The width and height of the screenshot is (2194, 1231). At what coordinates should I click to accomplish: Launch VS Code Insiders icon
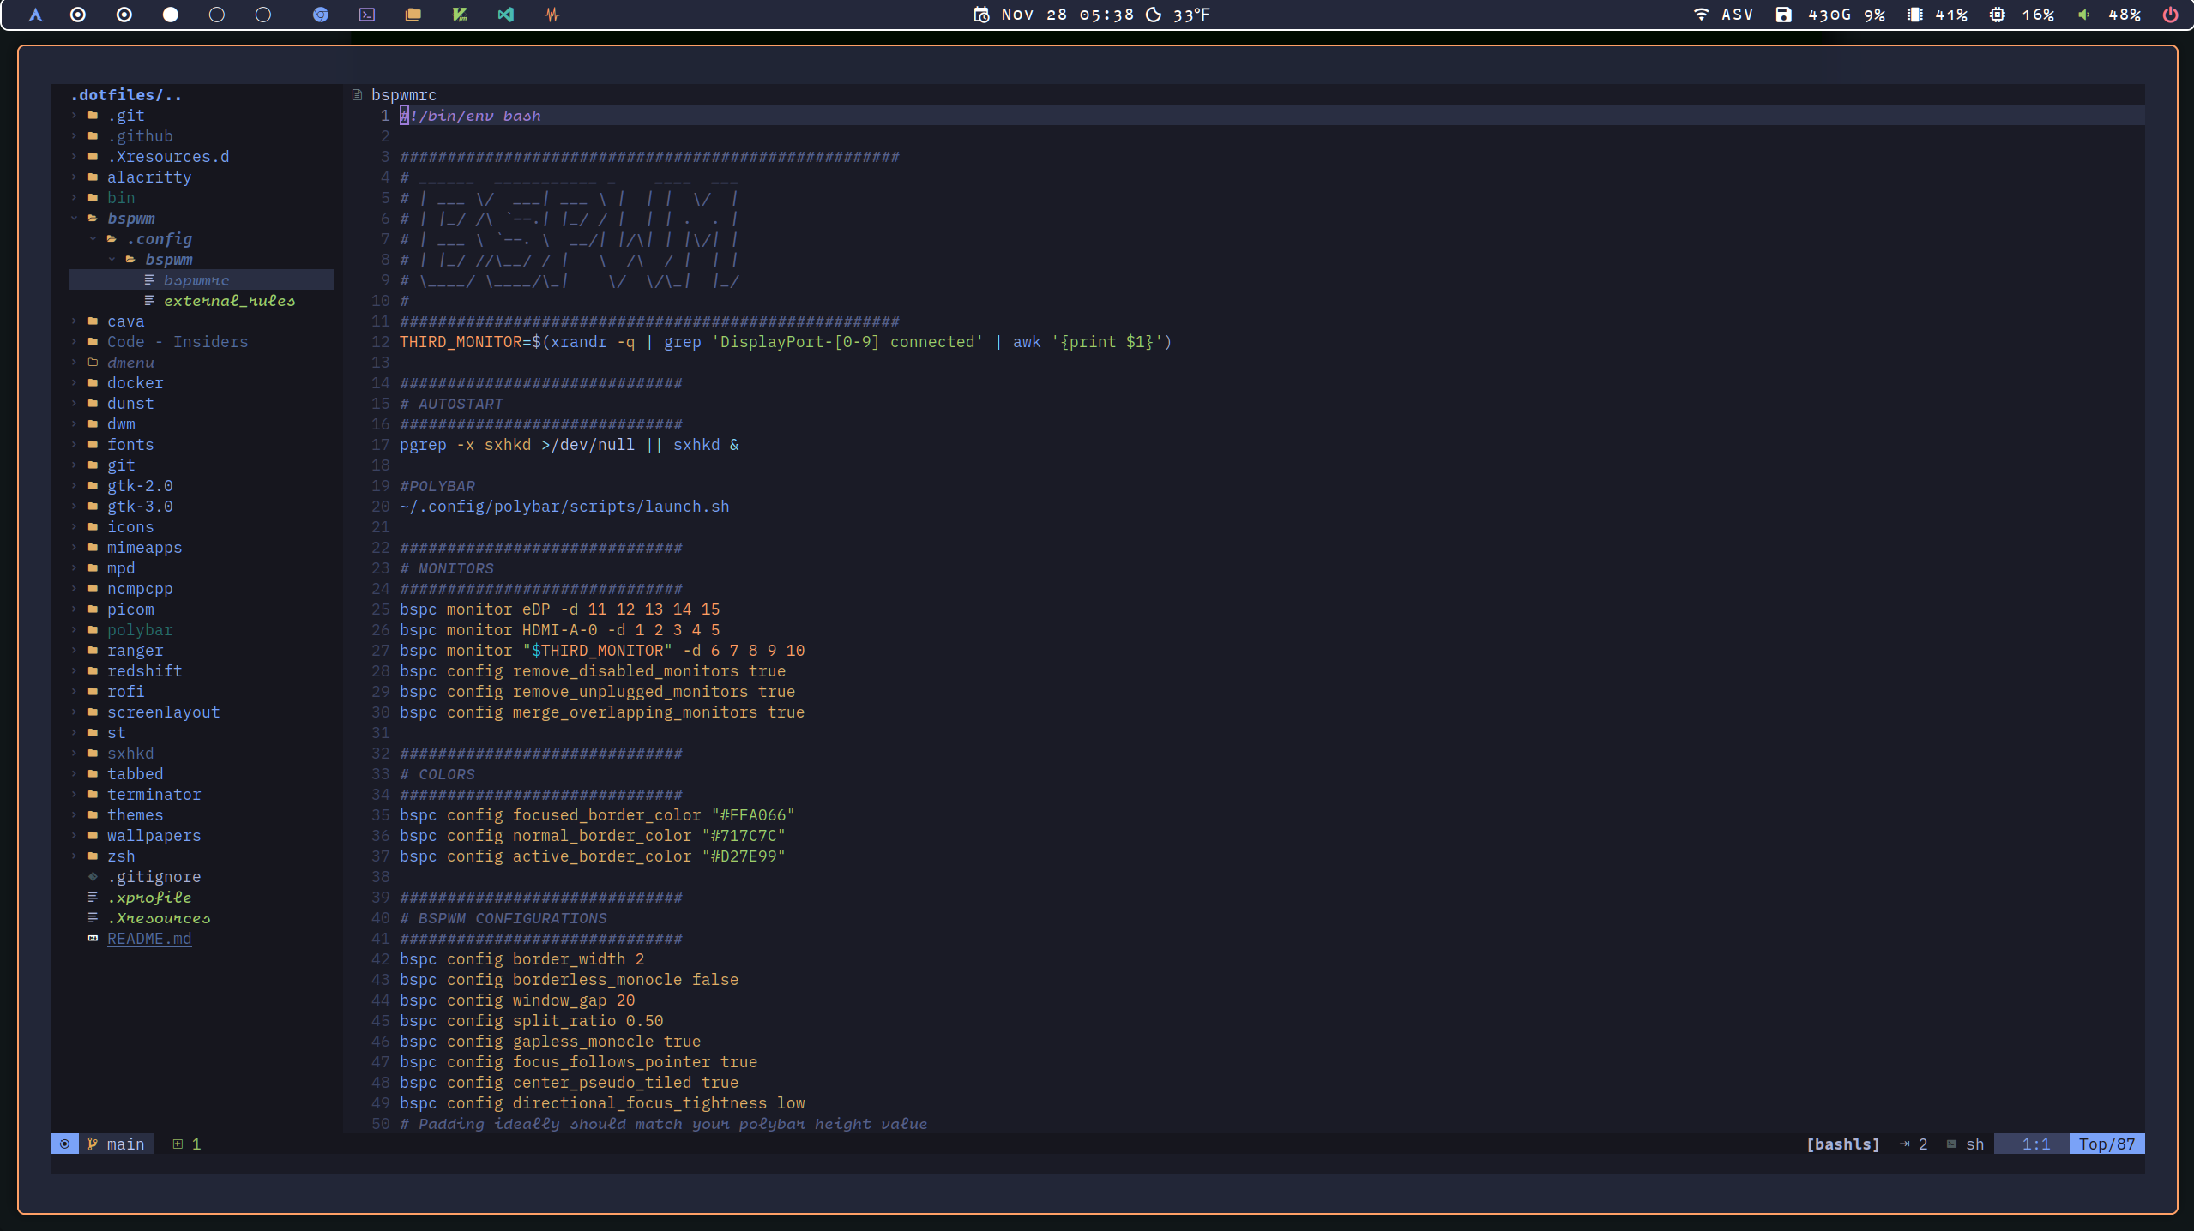point(506,15)
